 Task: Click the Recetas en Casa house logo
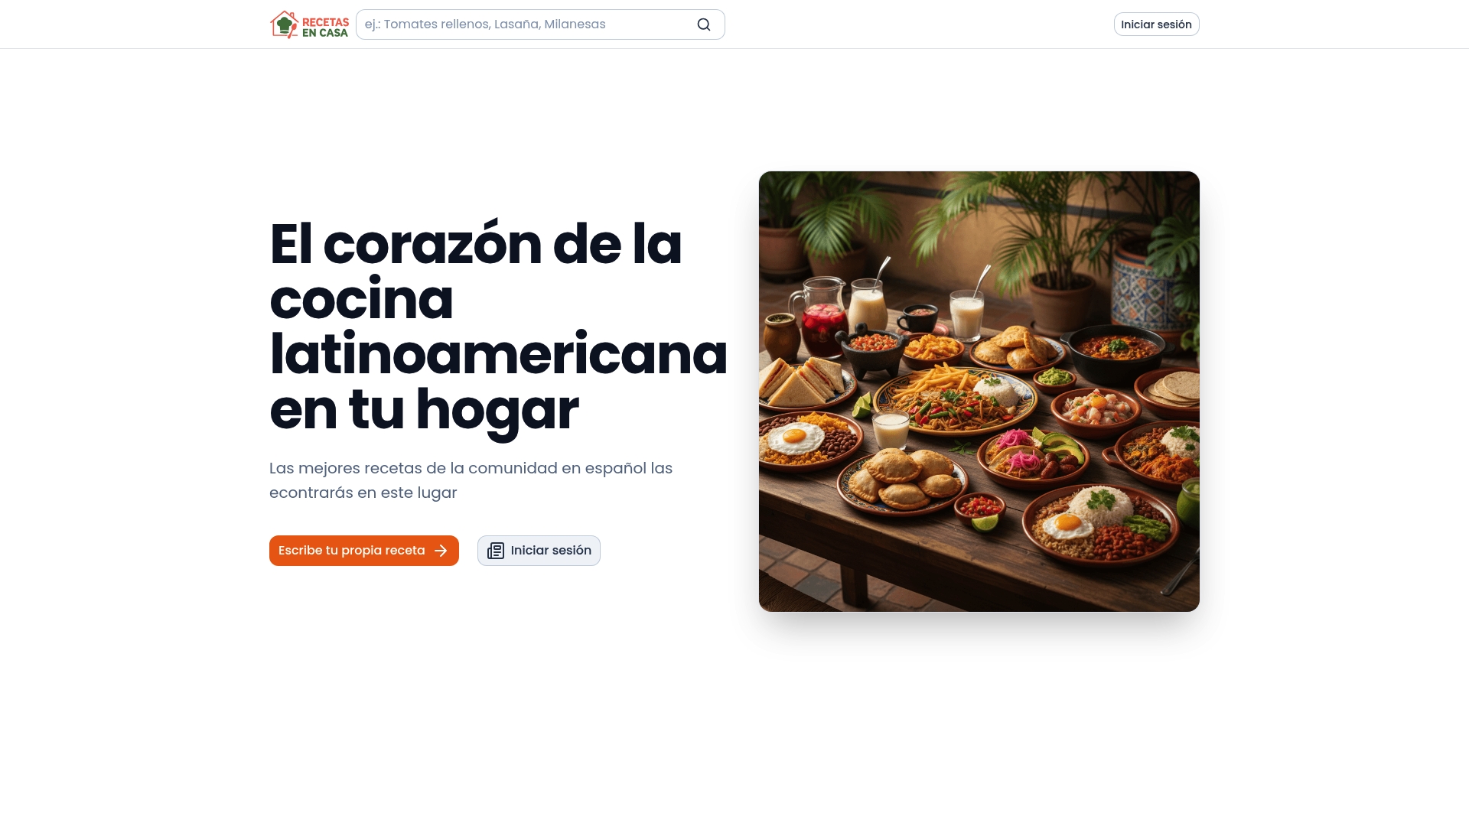[x=285, y=24]
